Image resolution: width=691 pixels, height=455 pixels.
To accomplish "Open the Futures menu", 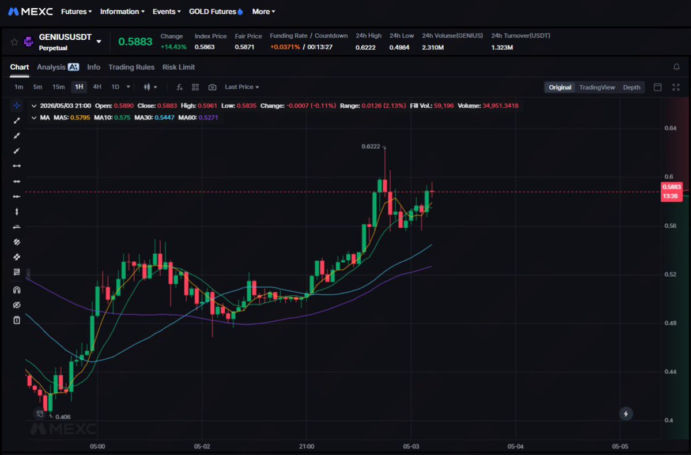I will (76, 12).
